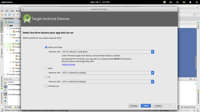Screen dimensions: 200x112
Task: Click the Undo arrow toolbar icon
Action: [14, 15]
